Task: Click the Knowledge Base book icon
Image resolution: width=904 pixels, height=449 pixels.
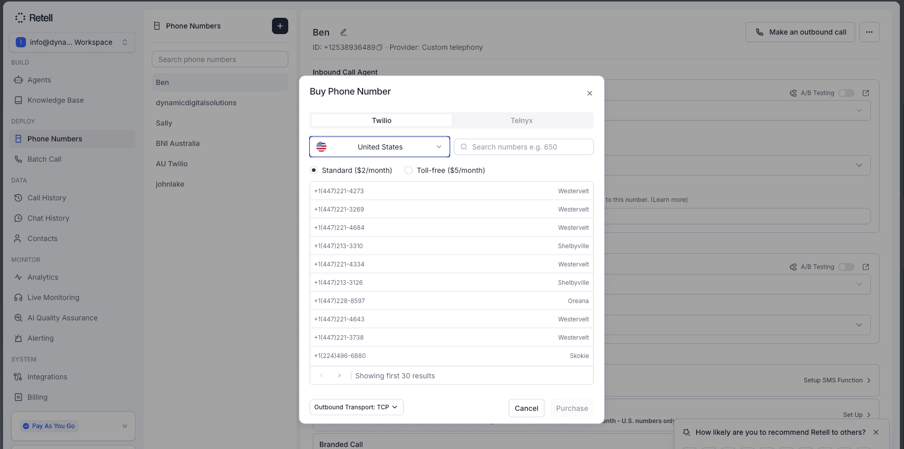Action: pyautogui.click(x=18, y=100)
